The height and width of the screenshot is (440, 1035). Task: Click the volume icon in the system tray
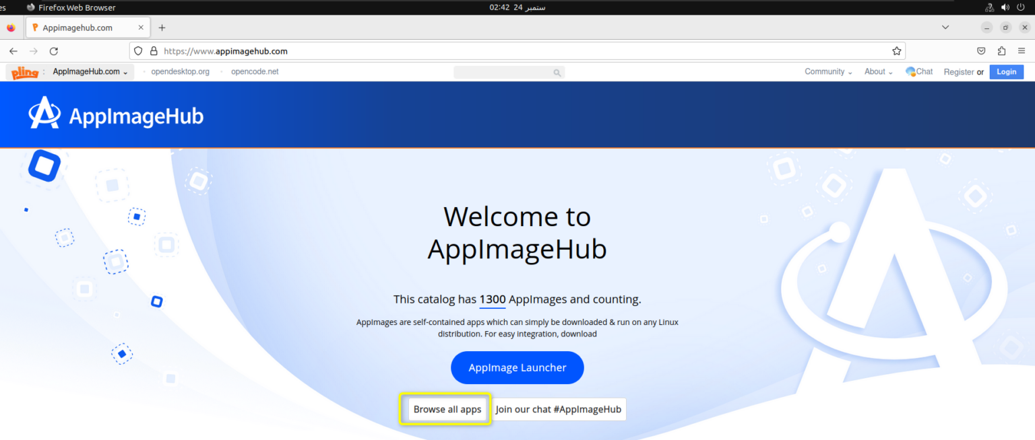pos(1005,7)
